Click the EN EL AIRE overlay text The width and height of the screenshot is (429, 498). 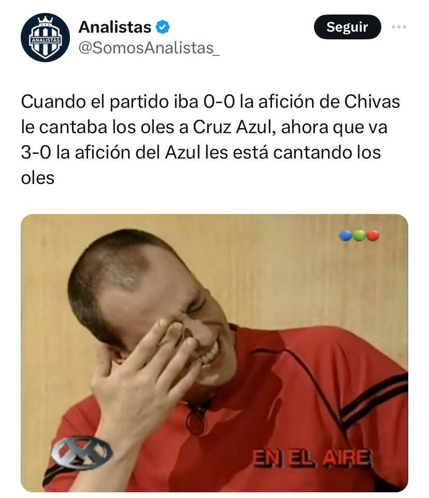click(311, 458)
